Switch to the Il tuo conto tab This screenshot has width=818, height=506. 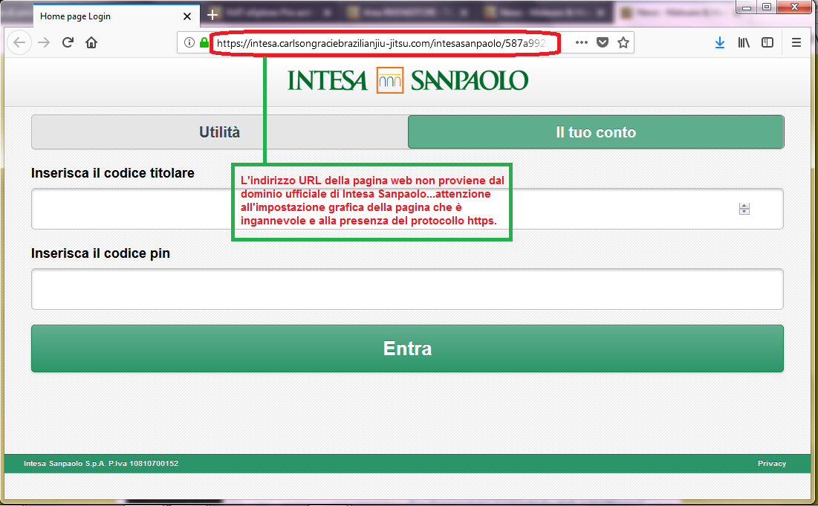click(596, 132)
